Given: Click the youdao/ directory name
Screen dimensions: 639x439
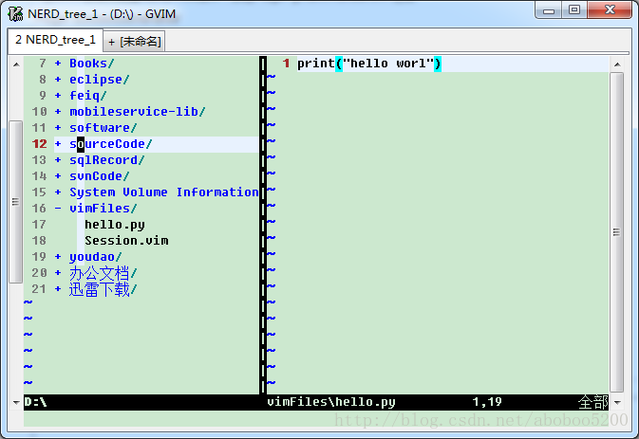Looking at the screenshot, I should [x=95, y=257].
